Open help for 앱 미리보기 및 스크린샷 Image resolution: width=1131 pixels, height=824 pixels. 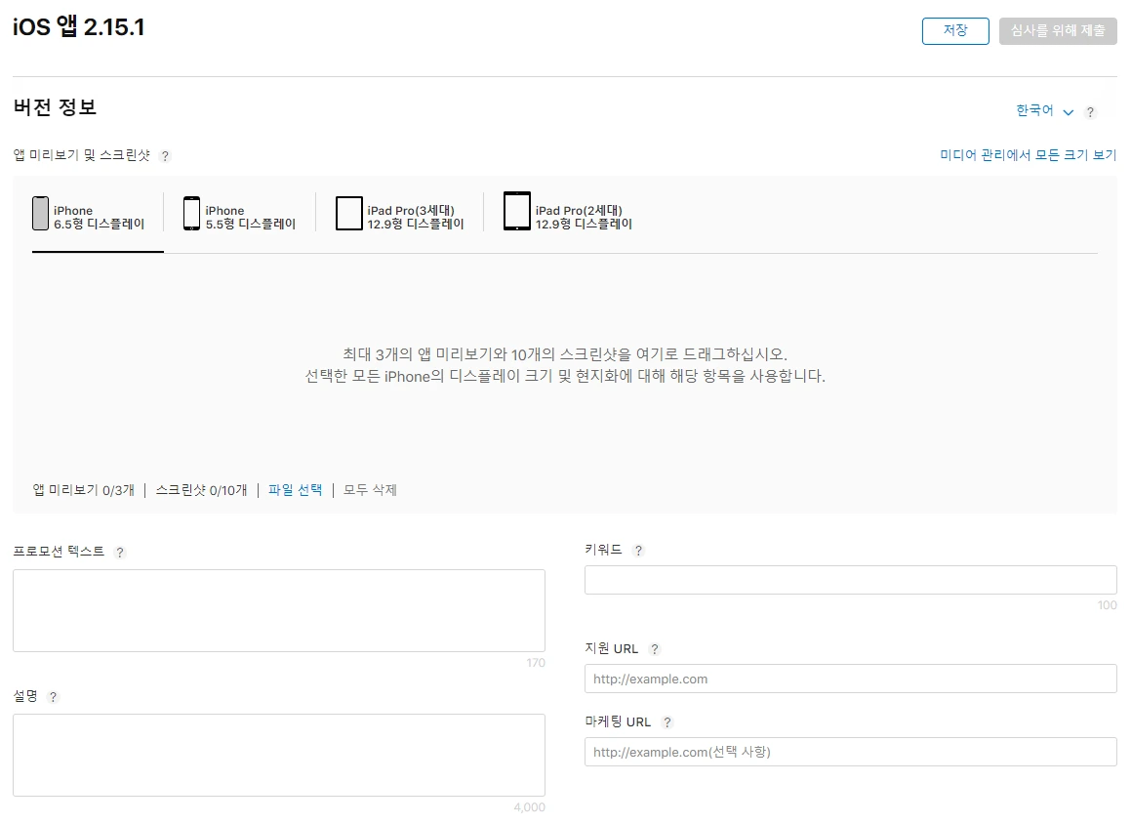coord(165,156)
